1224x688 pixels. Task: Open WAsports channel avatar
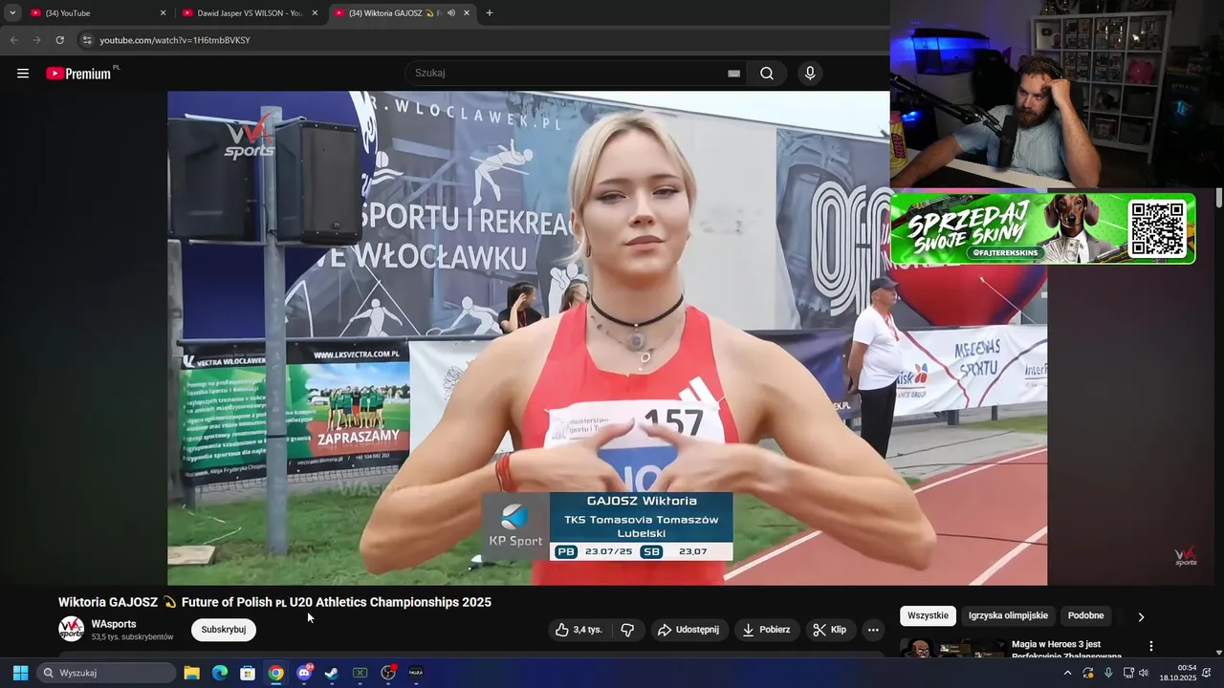click(x=71, y=629)
